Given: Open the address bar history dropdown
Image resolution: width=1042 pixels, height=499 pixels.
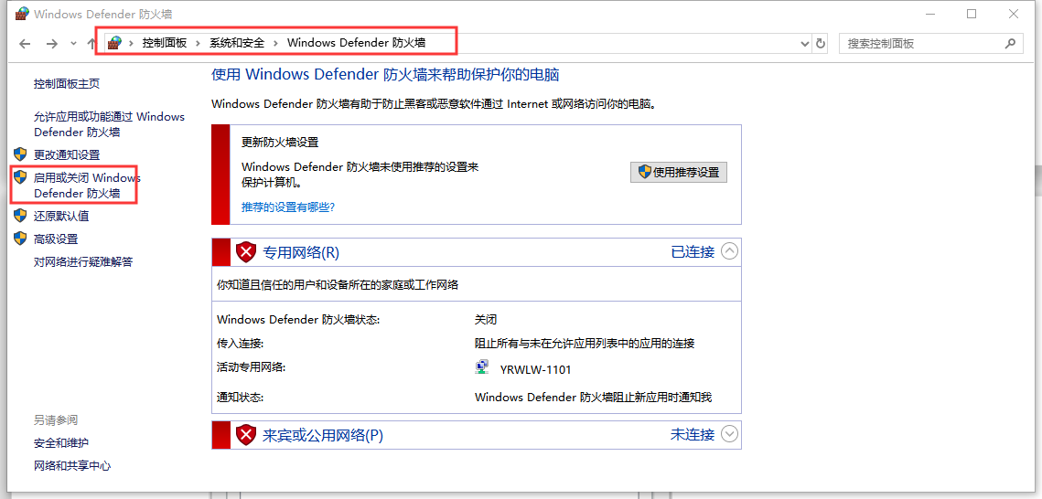Looking at the screenshot, I should (x=805, y=44).
